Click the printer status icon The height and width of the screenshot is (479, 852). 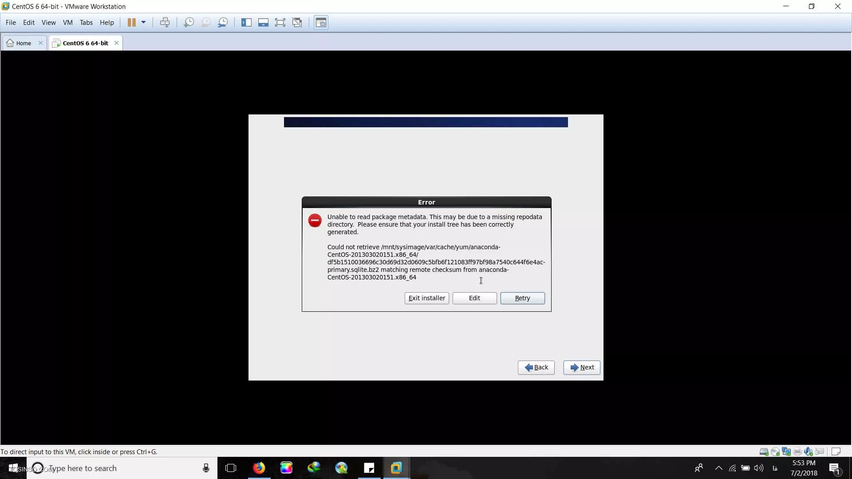coord(797,452)
